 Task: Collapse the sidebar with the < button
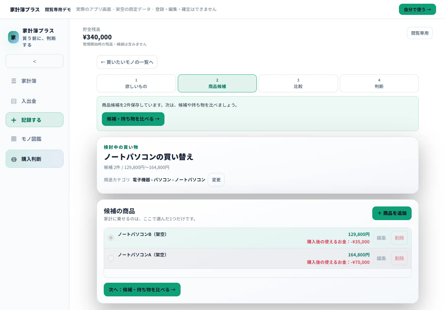tap(34, 61)
